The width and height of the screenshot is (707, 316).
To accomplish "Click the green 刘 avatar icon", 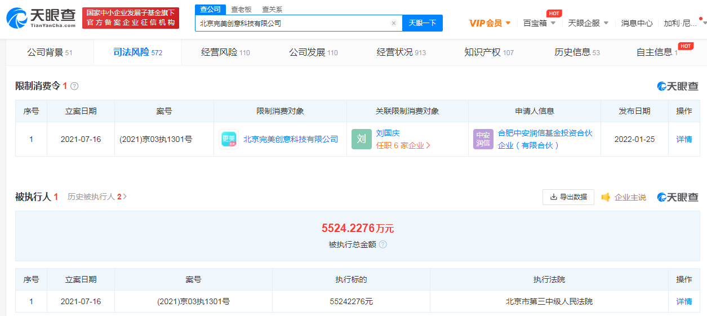I will 361,139.
